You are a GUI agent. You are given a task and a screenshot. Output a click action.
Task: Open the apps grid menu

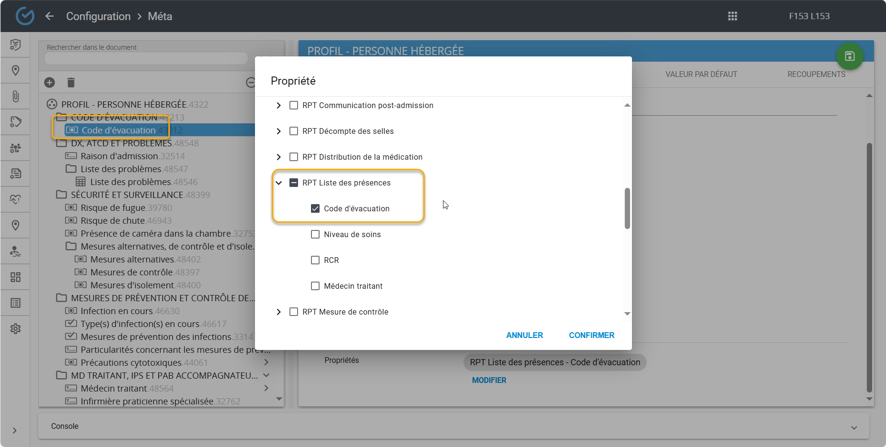732,16
